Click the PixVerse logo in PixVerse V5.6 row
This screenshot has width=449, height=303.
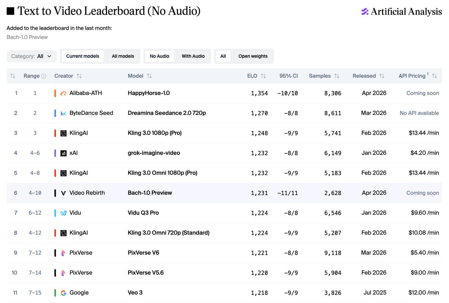64,273
